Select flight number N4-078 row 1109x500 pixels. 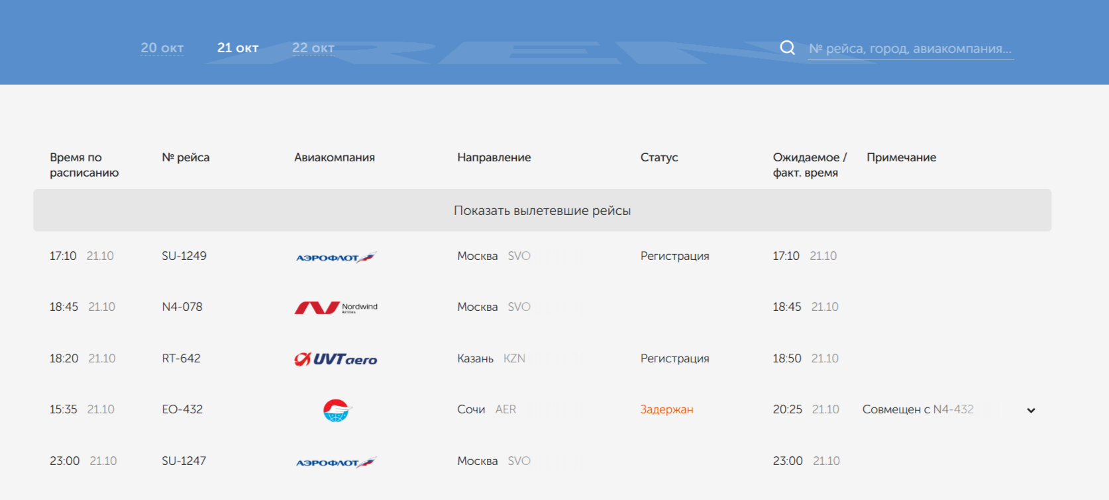pos(182,307)
